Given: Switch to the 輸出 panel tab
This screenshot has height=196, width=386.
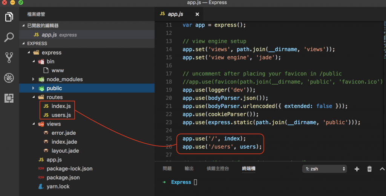Looking at the screenshot, I should 189,169.
